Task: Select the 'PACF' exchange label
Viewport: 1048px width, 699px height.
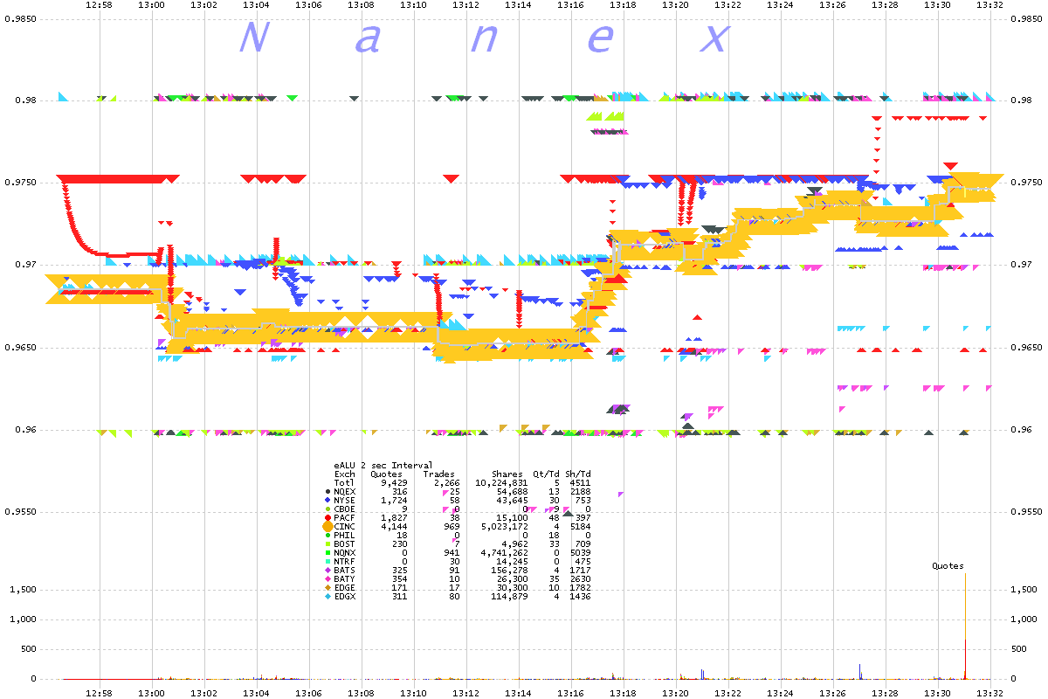Action: 345,518
